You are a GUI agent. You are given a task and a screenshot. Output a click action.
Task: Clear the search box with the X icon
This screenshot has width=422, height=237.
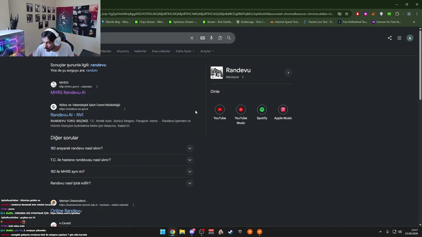(x=192, y=38)
